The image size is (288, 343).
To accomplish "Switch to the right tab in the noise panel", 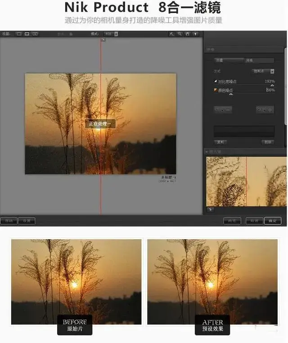I will click(259, 60).
